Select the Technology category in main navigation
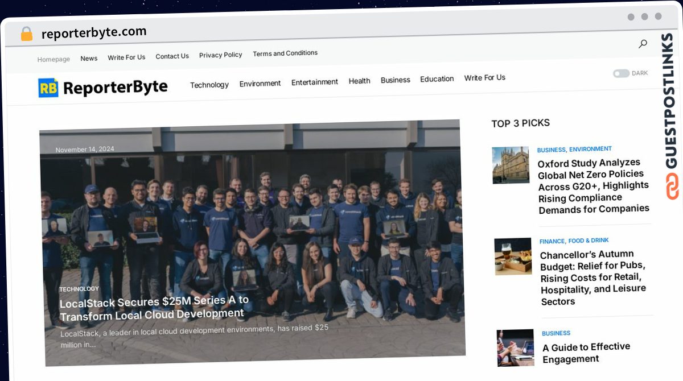Image resolution: width=683 pixels, height=381 pixels. click(209, 85)
